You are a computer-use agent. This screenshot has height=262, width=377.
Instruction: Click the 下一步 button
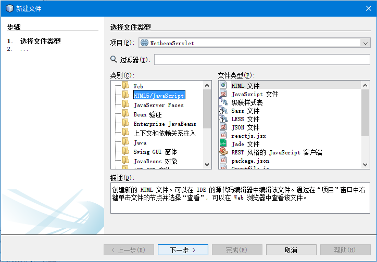pos(183,250)
